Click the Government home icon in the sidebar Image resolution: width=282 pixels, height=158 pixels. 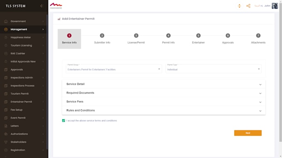point(6,21)
